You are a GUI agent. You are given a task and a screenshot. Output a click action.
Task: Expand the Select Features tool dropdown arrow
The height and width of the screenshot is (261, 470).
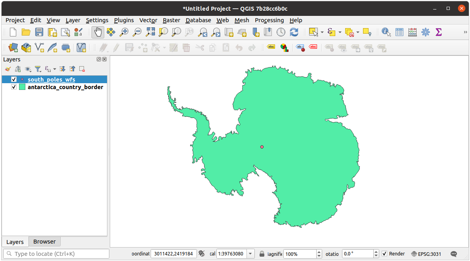322,32
